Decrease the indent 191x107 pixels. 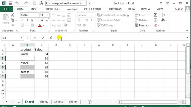(54, 25)
